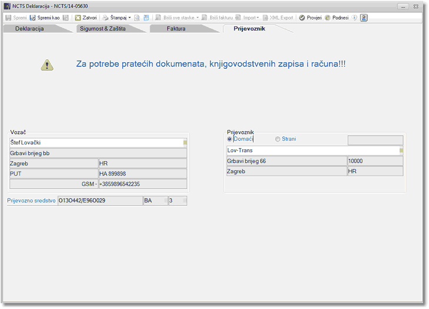Click the driver's Zagreb city field
The width and height of the screenshot is (429, 309).
click(x=54, y=164)
